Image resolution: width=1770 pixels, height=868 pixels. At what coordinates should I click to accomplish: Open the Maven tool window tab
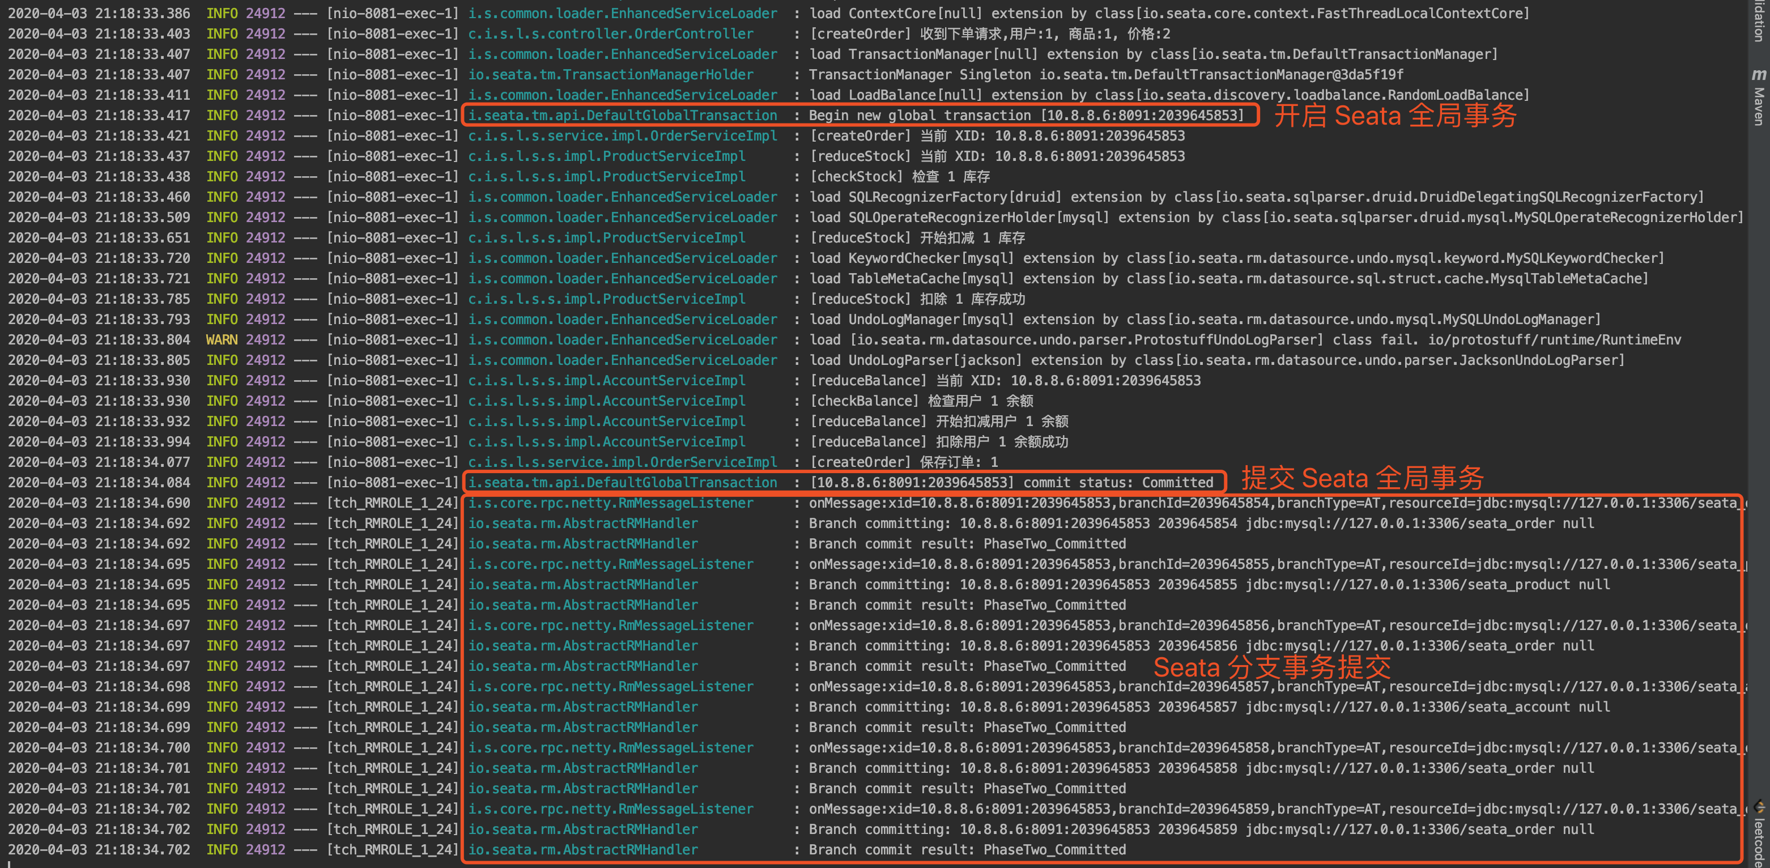(1758, 107)
